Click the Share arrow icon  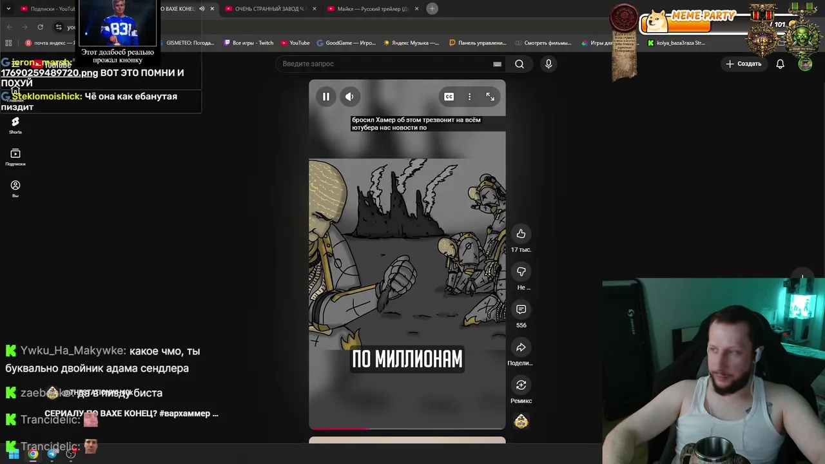coord(521,347)
